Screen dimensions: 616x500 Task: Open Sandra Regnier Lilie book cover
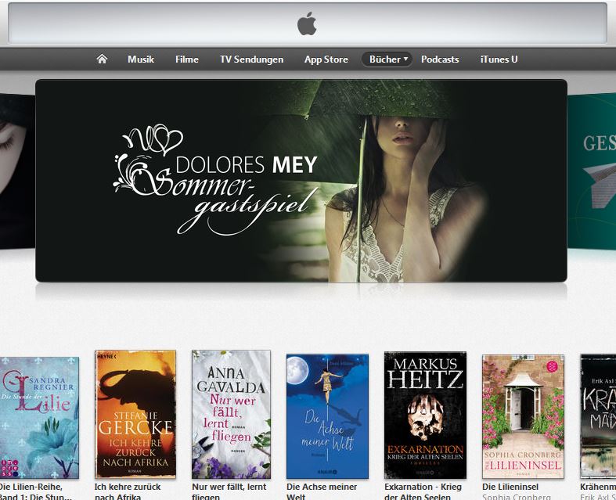click(x=38, y=416)
